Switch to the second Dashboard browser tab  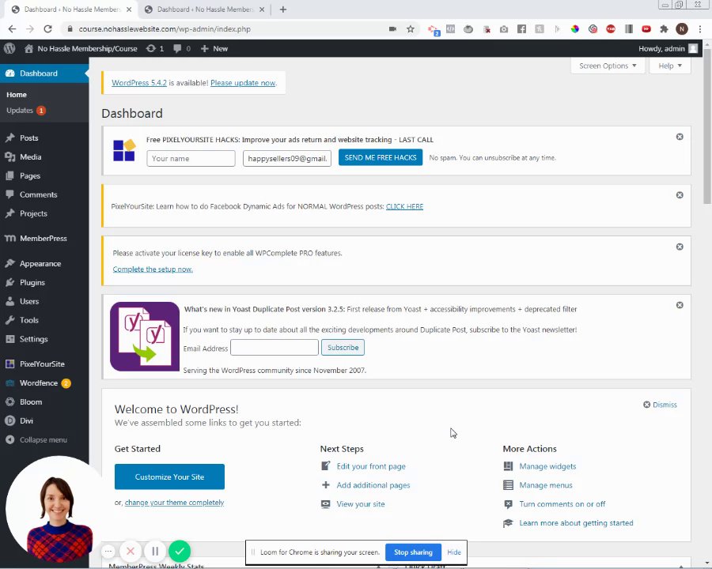coord(205,9)
